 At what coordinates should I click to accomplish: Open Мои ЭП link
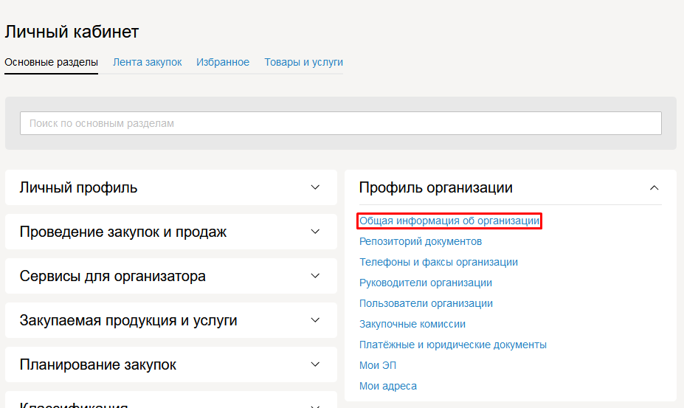(x=378, y=365)
